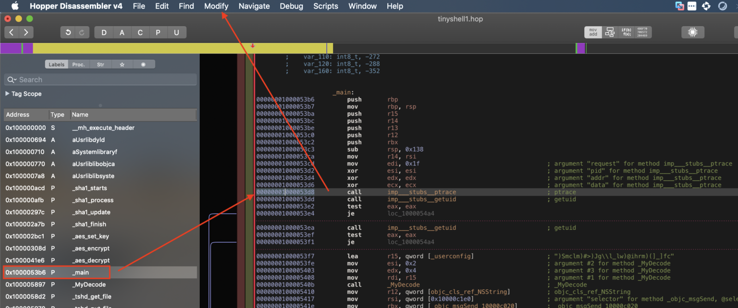Click the redo arrow in the toolbar
The width and height of the screenshot is (738, 308).
coord(82,32)
